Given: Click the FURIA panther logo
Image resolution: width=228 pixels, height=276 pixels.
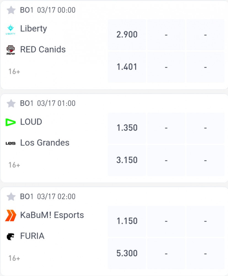Looking at the screenshot, I should [10, 237].
